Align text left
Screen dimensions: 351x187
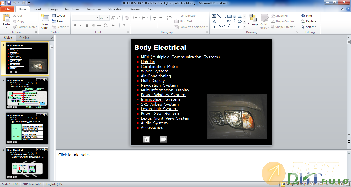(135, 25)
